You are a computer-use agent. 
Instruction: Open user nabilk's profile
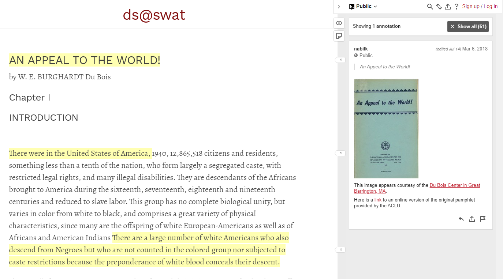coord(361,49)
